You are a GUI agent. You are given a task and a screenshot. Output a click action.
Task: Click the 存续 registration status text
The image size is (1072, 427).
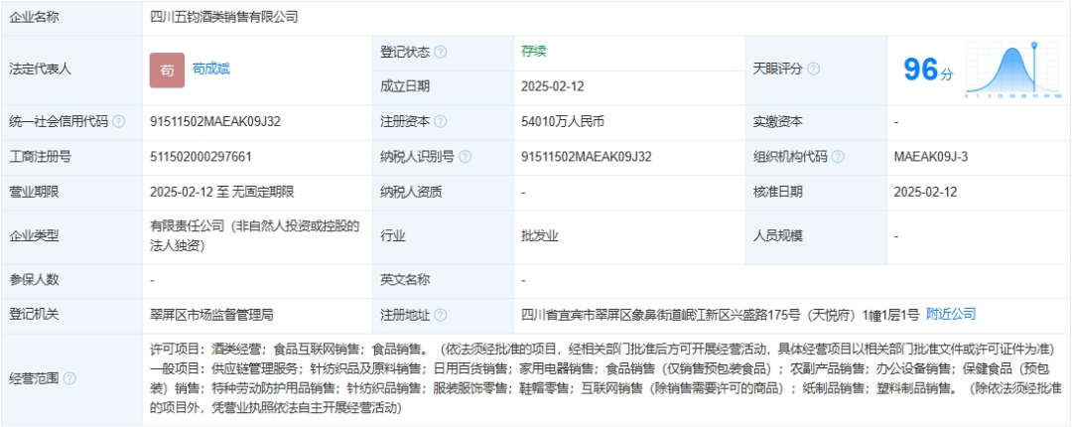coord(533,52)
